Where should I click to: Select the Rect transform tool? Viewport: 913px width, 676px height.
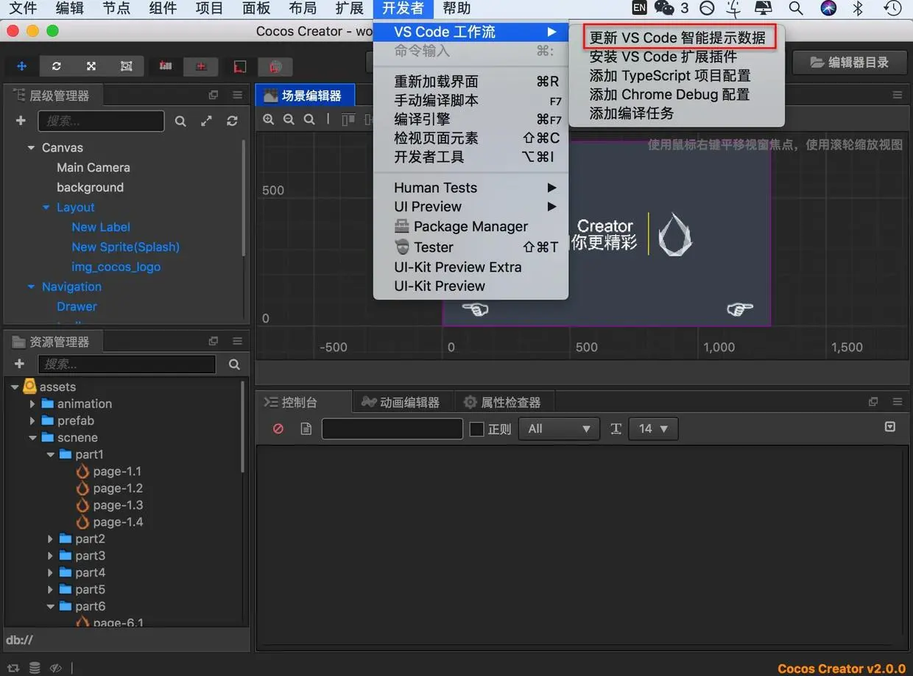(125, 66)
